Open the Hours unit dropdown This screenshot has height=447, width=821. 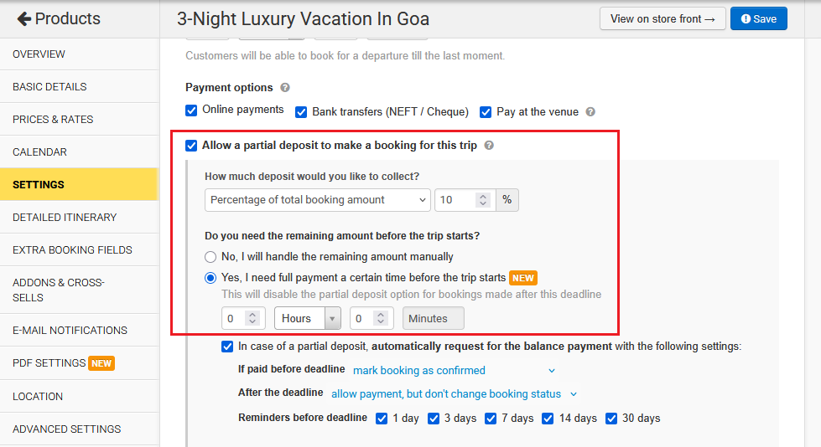point(307,319)
